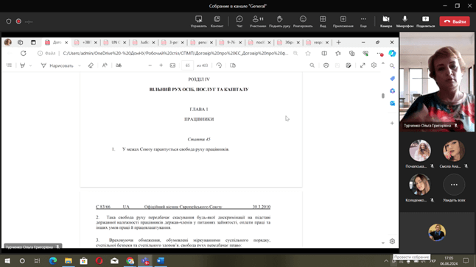The width and height of the screenshot is (476, 267).
Task: Rotate the PDF page
Action: (219, 65)
